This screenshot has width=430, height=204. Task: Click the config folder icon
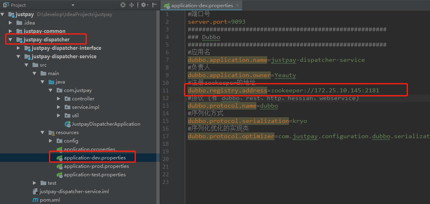(x=59, y=141)
